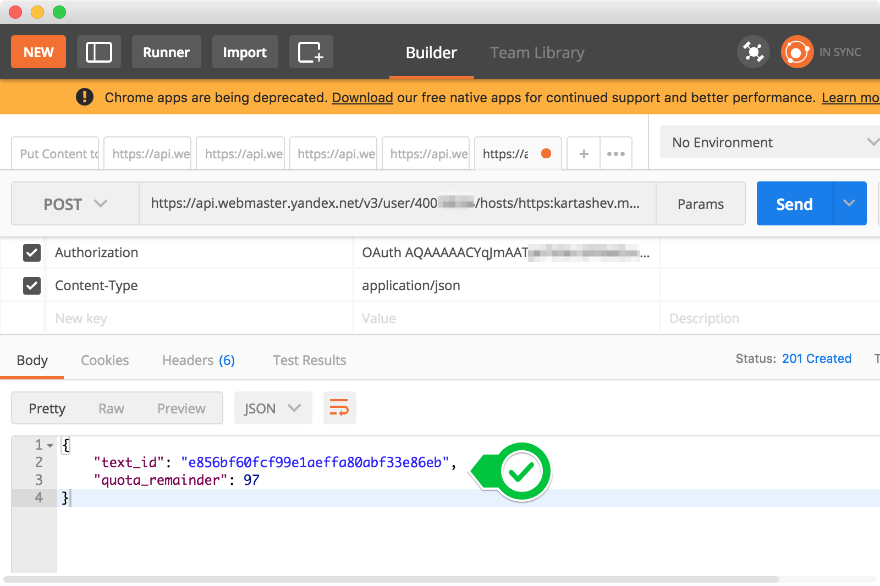This screenshot has height=586, width=880.
Task: Uncheck the Authorization header checkbox
Action: tap(32, 253)
